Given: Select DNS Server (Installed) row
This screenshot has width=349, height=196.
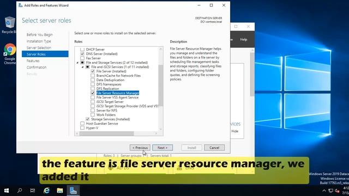Looking at the screenshot, I should pyautogui.click(x=102, y=54).
